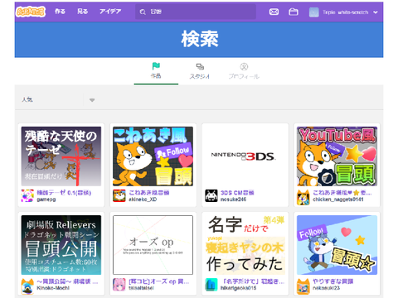Open akineko_XD author link
This screenshot has height=298, width=398.
143,199
